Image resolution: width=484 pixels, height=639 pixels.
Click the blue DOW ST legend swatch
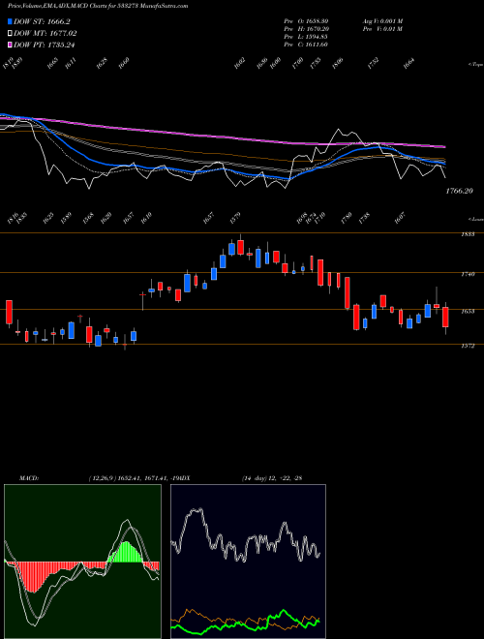tap(10, 21)
